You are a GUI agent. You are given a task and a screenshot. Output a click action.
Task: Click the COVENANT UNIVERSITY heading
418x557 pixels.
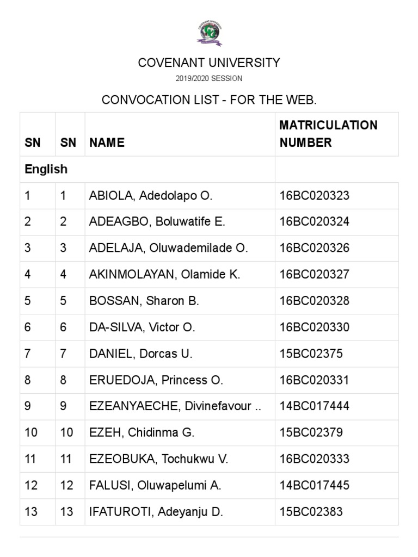pos(209,63)
